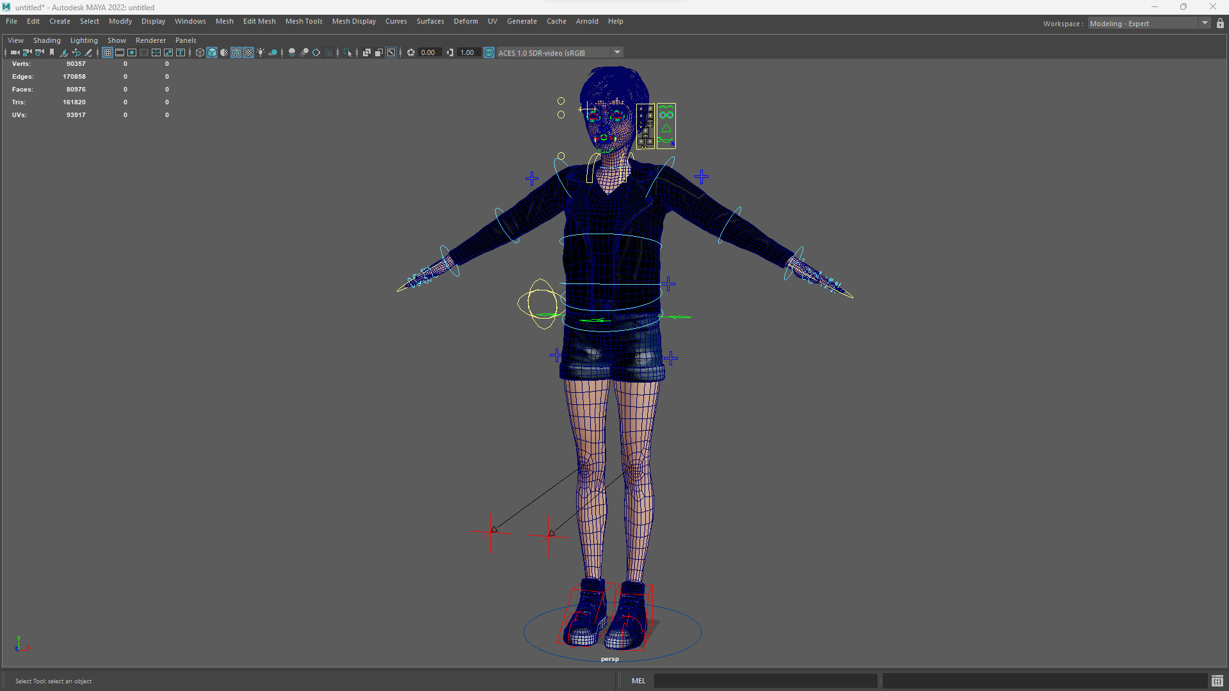Click the camera Bookmarks icon
The width and height of the screenshot is (1229, 691).
coord(52,52)
